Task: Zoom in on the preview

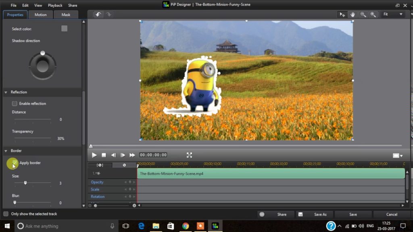Action: pos(373,14)
